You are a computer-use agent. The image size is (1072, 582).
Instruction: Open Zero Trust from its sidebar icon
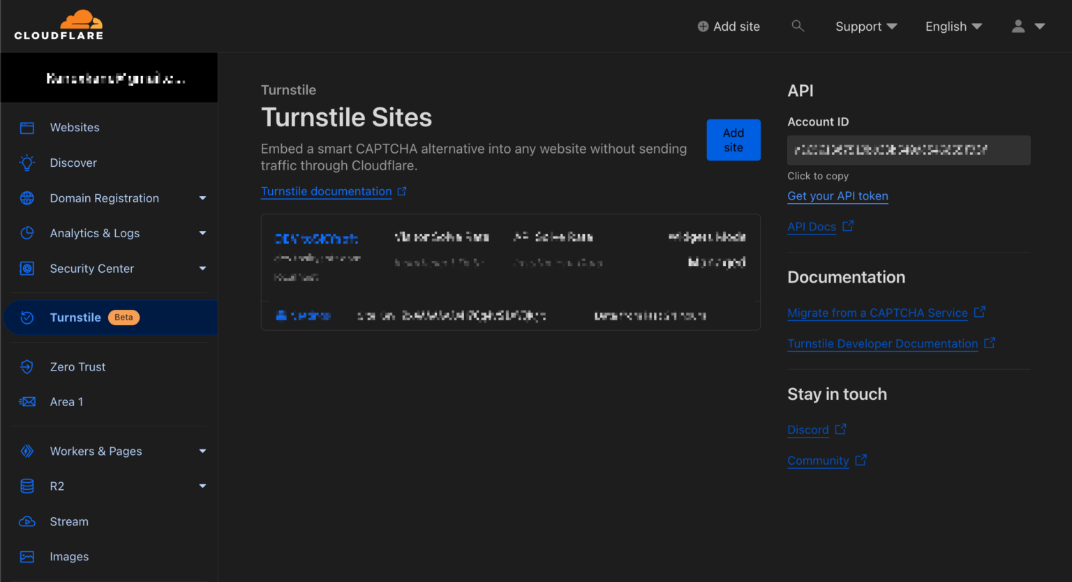(x=27, y=366)
